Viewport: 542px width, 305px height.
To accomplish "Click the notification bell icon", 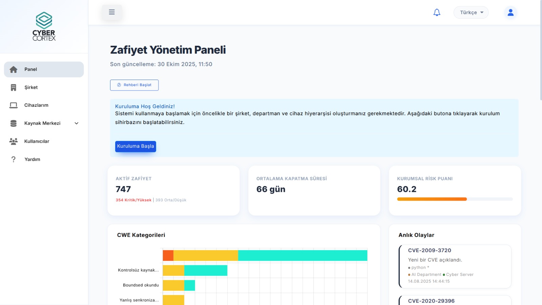I will point(437,12).
